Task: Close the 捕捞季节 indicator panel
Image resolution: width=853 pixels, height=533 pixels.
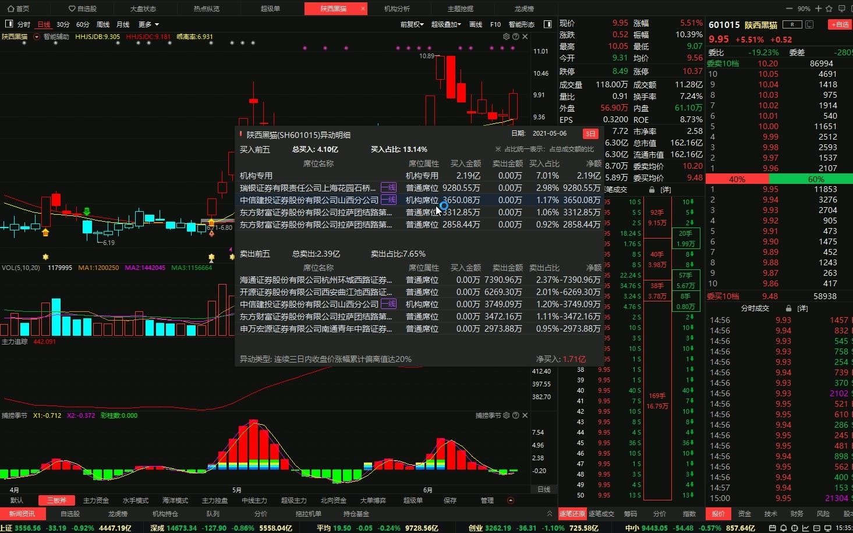Action: (x=525, y=415)
